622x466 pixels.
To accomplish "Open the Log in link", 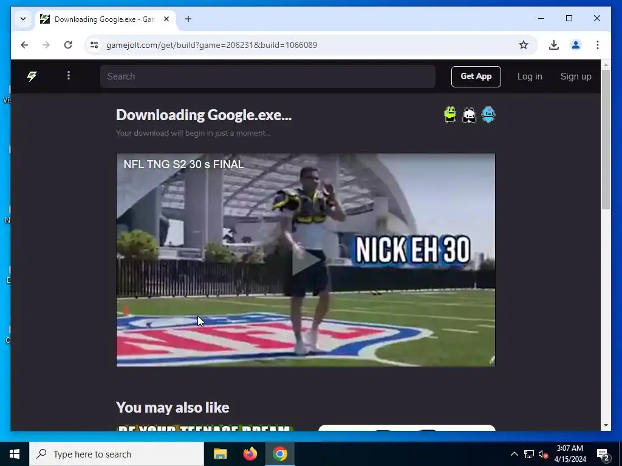I will [x=529, y=76].
